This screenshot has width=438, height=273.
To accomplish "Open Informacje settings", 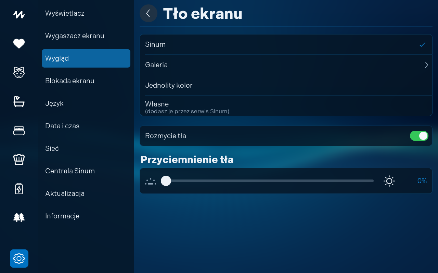I will (x=86, y=216).
